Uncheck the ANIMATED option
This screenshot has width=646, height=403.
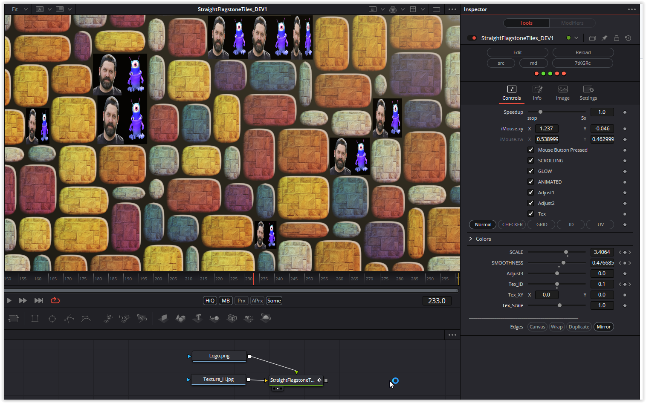pos(531,182)
